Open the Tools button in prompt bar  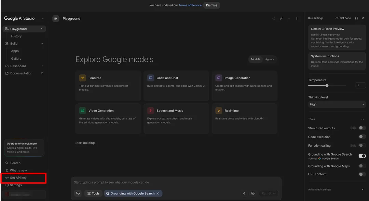[x=93, y=193]
